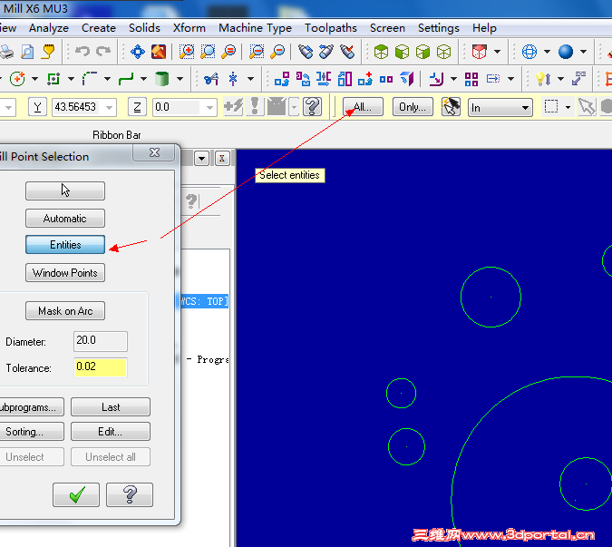Click the green Cylinder primitive icon
Image resolution: width=612 pixels, height=547 pixels.
tap(161, 79)
